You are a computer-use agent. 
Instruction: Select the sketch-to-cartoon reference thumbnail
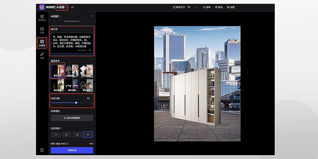86,86
